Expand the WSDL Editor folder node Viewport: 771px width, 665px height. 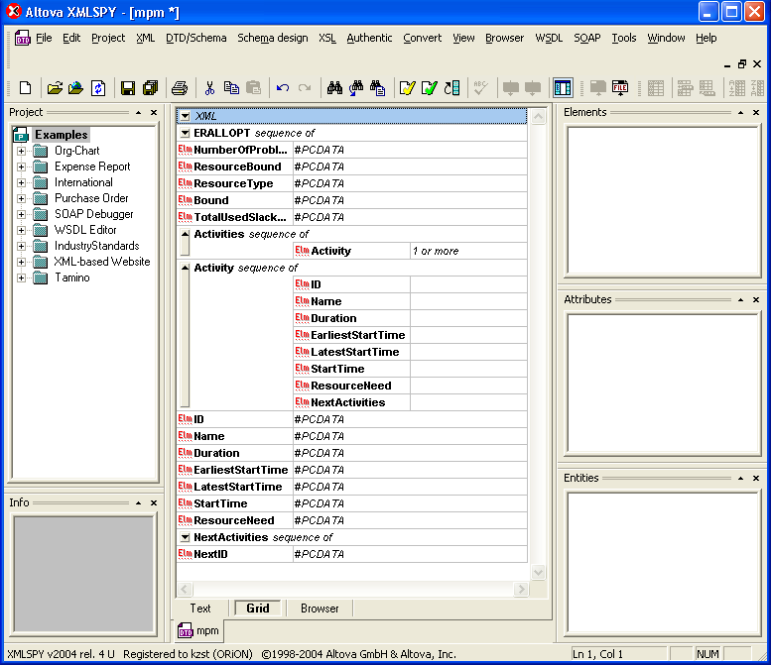point(21,230)
